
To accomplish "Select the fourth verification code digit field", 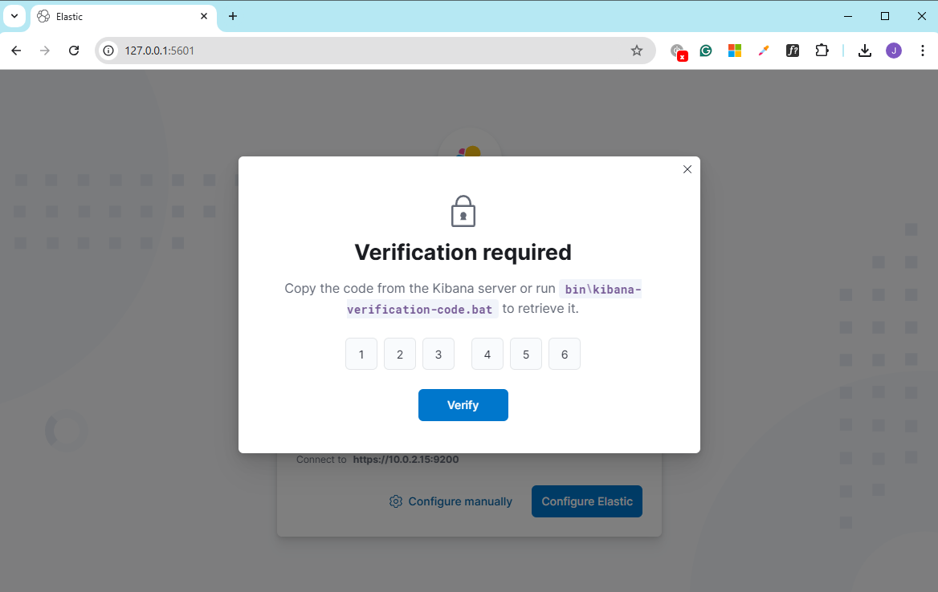I will point(487,355).
